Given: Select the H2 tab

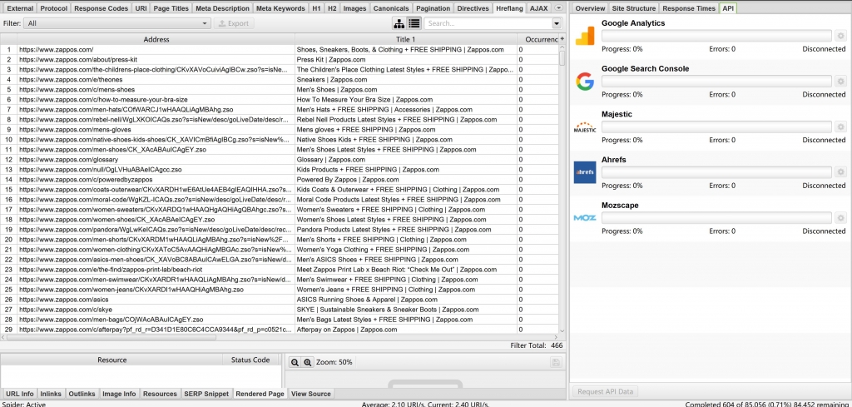Looking at the screenshot, I should point(332,8).
